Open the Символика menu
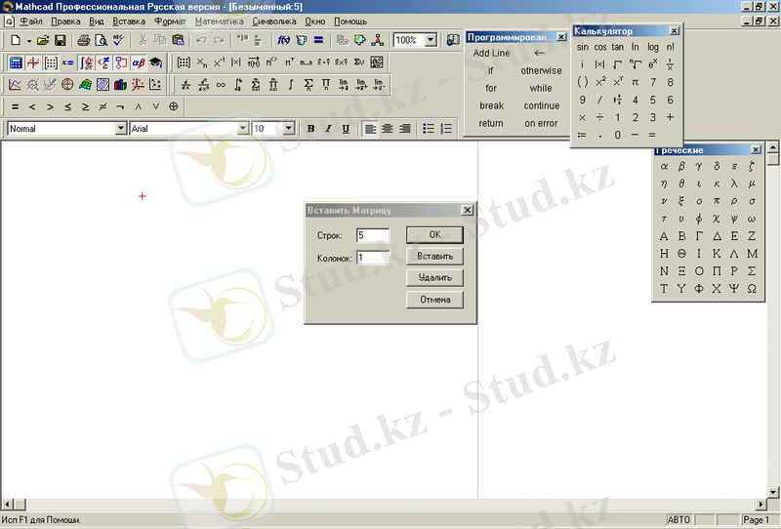The width and height of the screenshot is (781, 529). (274, 21)
